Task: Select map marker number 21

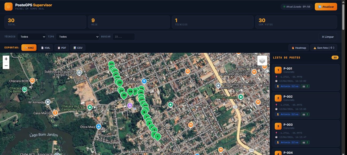Action: coord(121,91)
